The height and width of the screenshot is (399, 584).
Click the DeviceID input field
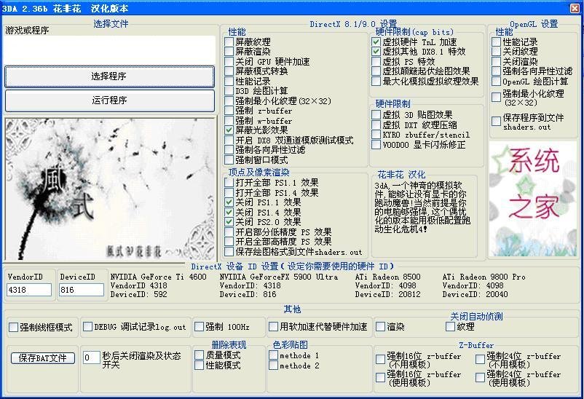[82, 290]
